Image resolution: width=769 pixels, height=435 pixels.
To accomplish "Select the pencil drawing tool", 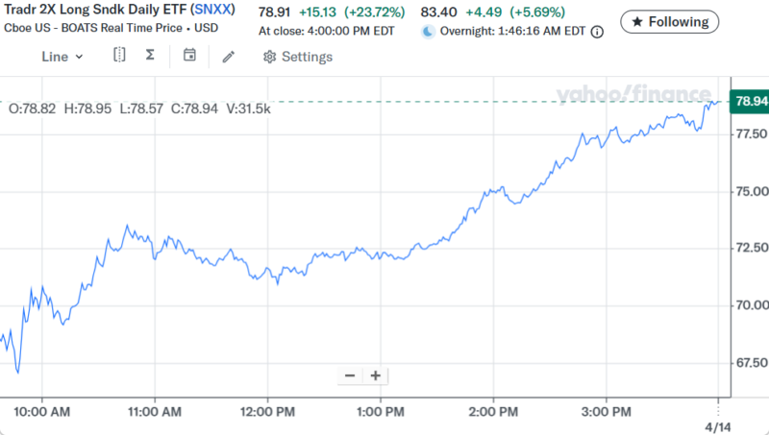I will tap(228, 57).
